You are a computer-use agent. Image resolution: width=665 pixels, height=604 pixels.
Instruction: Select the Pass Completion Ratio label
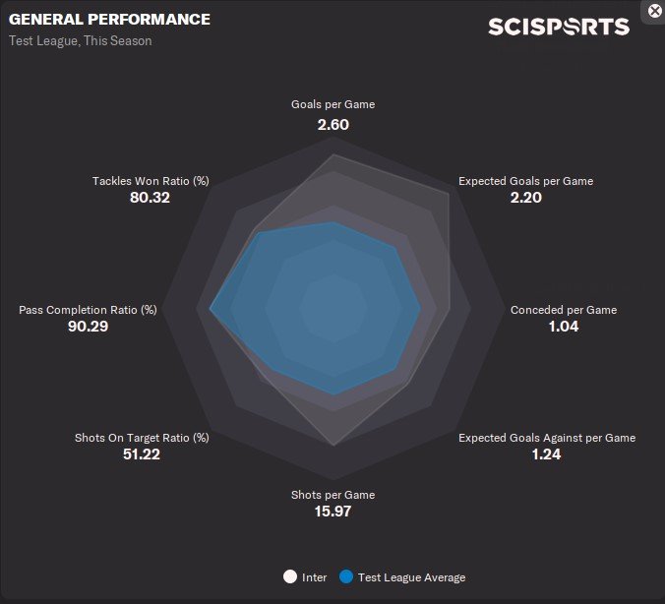tap(88, 310)
